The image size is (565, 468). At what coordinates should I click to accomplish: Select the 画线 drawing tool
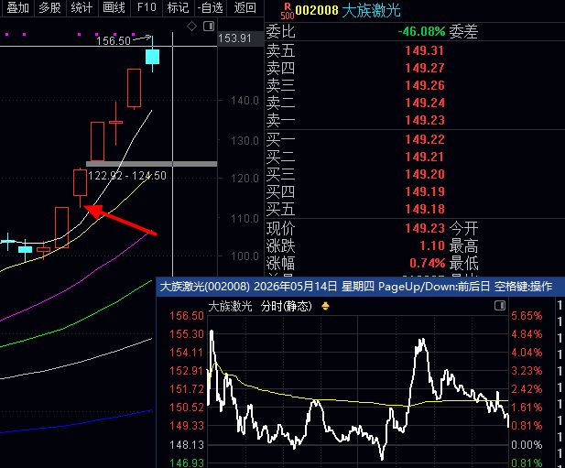(x=114, y=7)
